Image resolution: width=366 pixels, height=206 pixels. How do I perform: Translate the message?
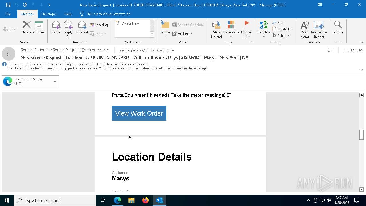264,29
